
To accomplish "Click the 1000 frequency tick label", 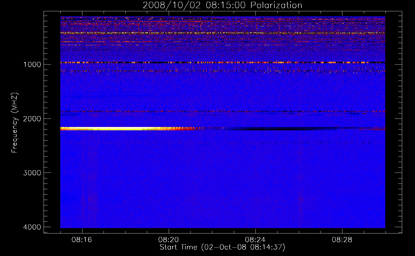I will coord(32,65).
